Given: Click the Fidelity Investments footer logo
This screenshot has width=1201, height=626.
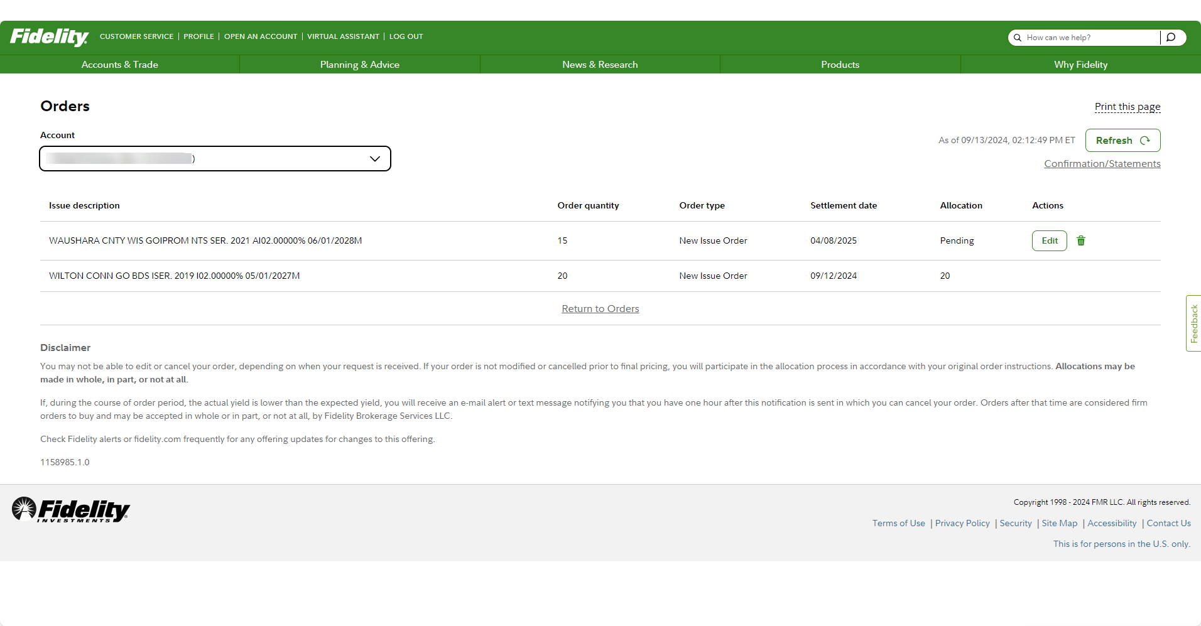Looking at the screenshot, I should (70, 510).
